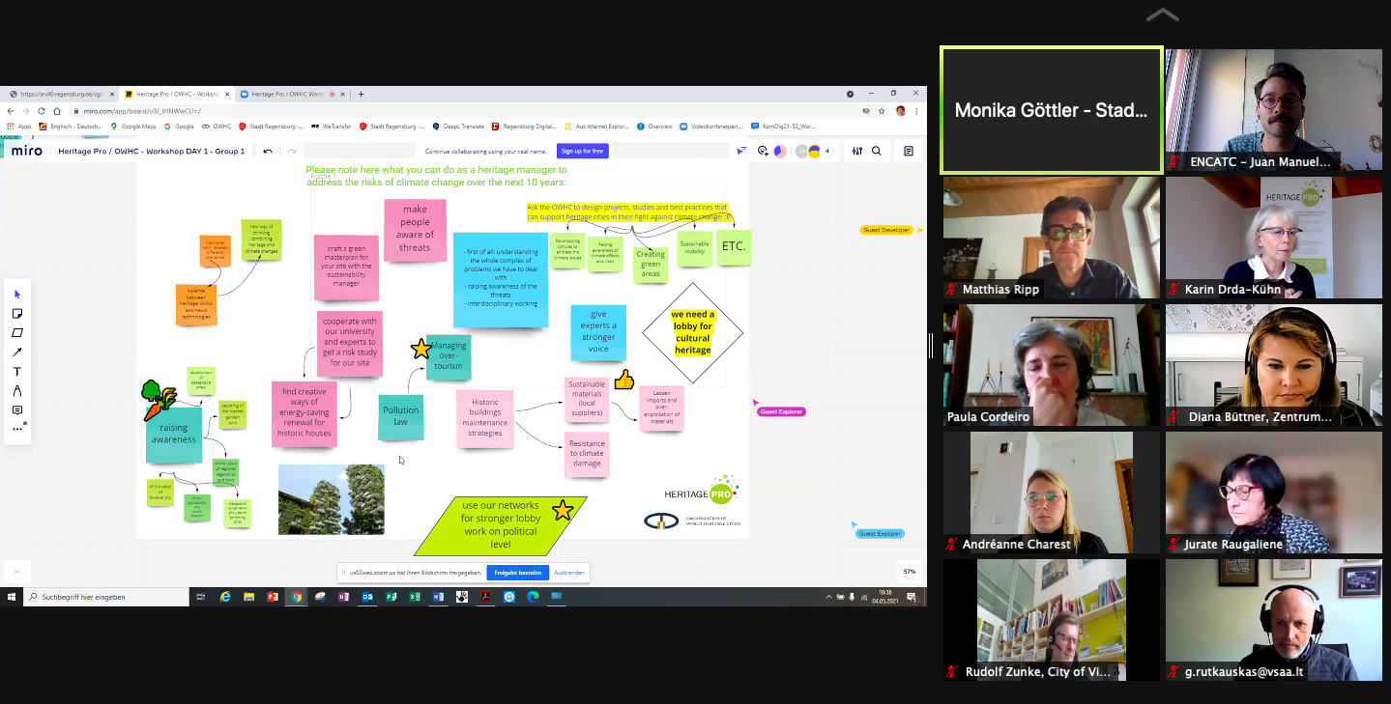Viewport: 1391px width, 704px height.
Task: Select the comment tool in Miro
Action: tap(16, 410)
